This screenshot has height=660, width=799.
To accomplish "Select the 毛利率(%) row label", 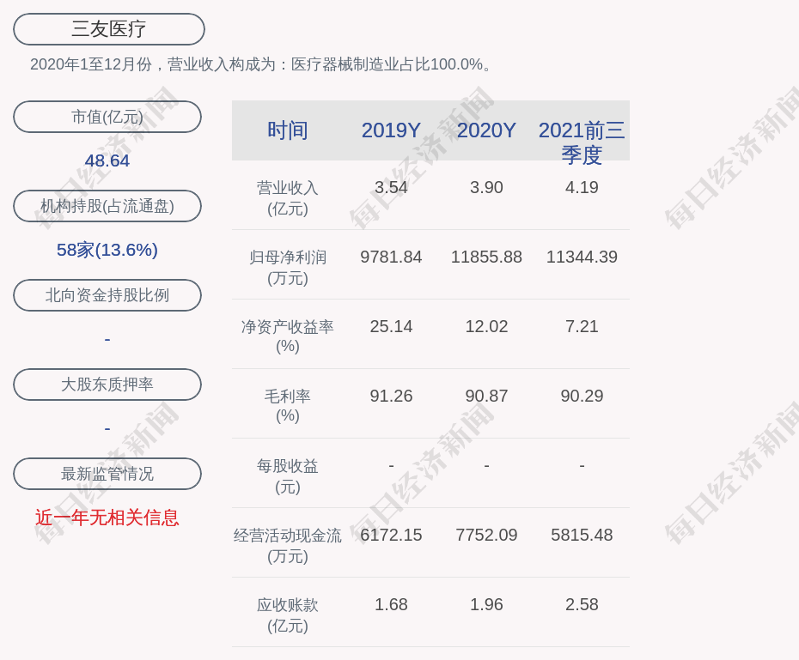I will click(x=288, y=406).
